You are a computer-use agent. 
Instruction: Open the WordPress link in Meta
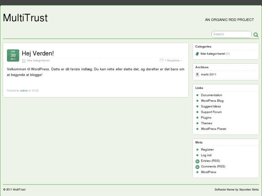pos(209,172)
